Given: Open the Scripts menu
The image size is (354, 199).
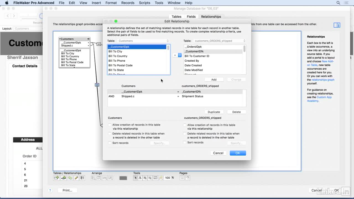Looking at the screenshot, I should click(x=145, y=3).
